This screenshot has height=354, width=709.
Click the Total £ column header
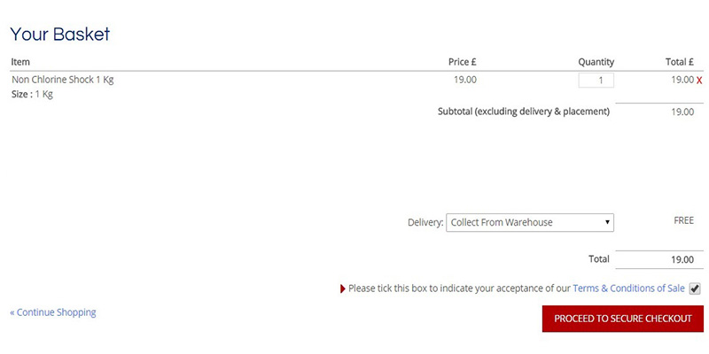point(679,62)
